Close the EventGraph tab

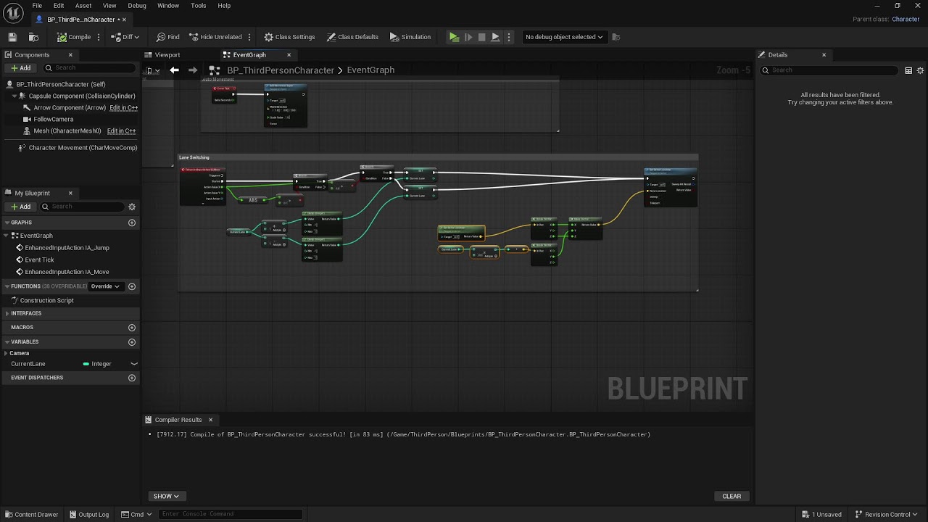click(x=289, y=55)
